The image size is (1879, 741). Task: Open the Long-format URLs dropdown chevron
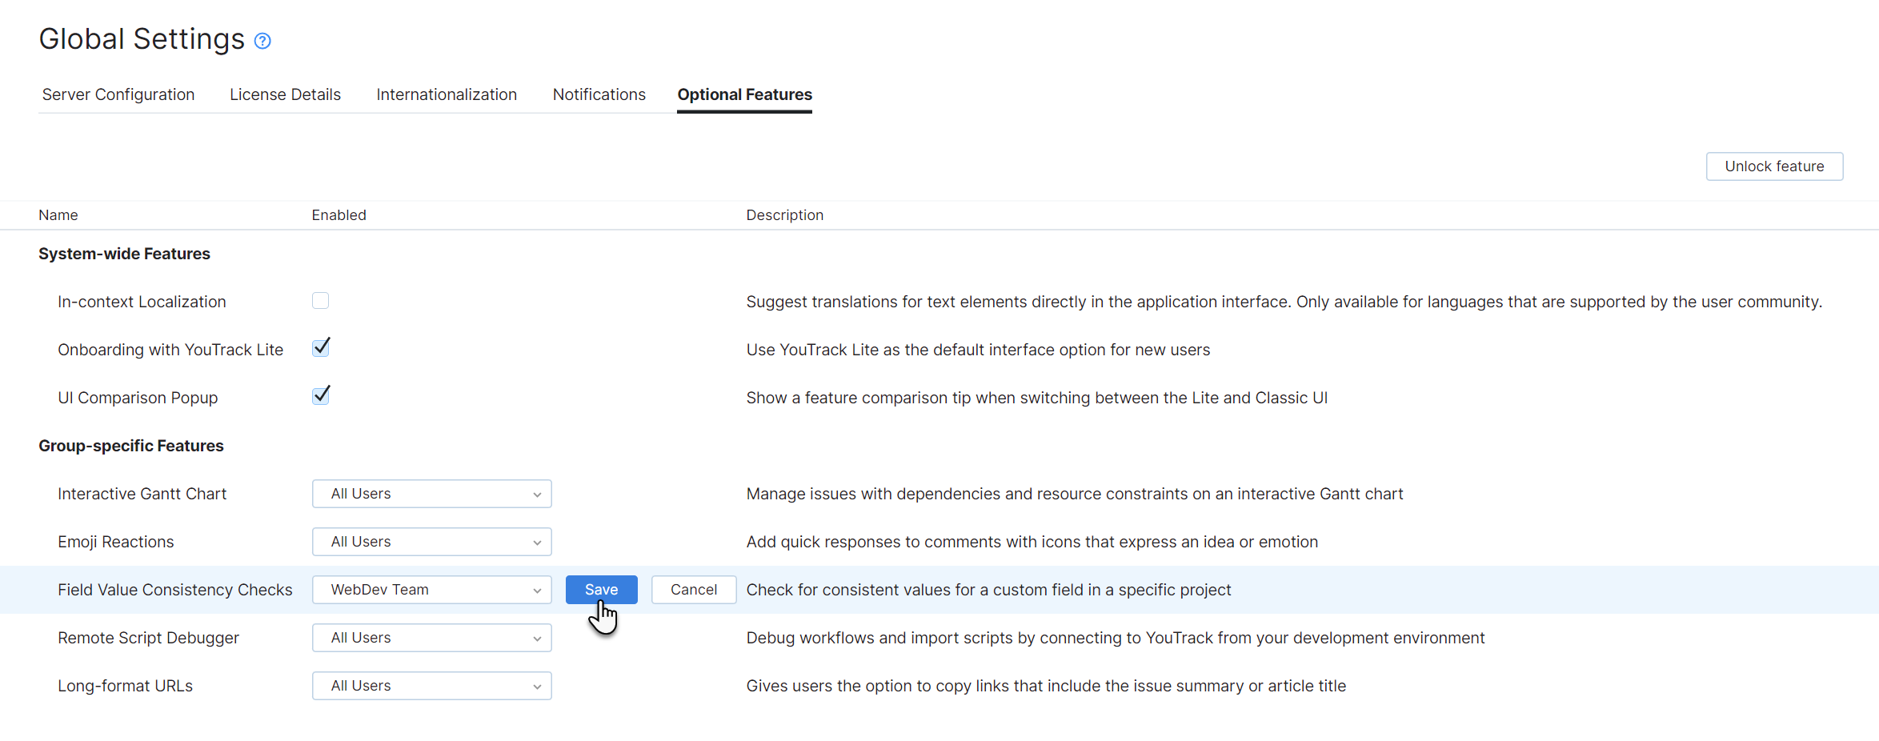click(537, 686)
